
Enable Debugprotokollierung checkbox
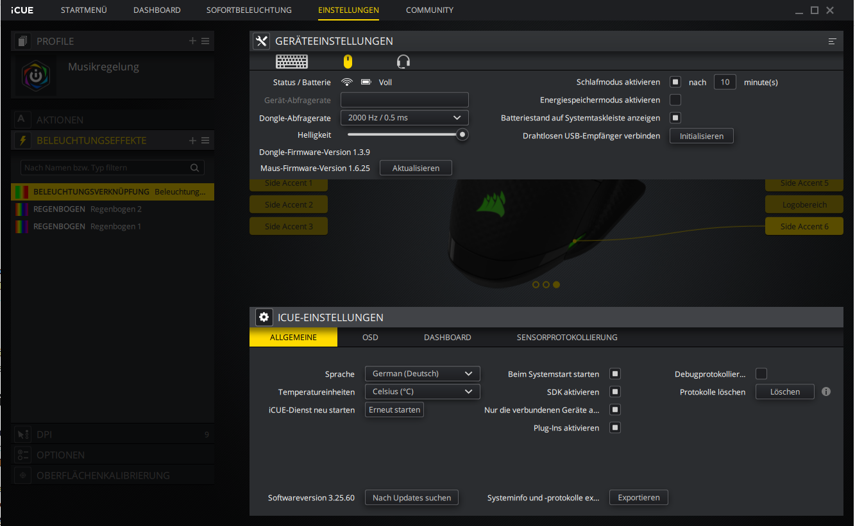pos(761,374)
